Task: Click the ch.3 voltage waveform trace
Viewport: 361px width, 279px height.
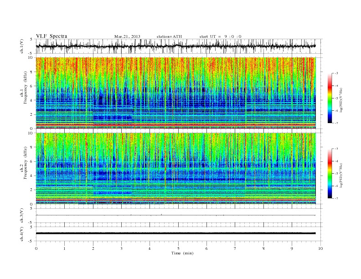Action: (x=176, y=215)
